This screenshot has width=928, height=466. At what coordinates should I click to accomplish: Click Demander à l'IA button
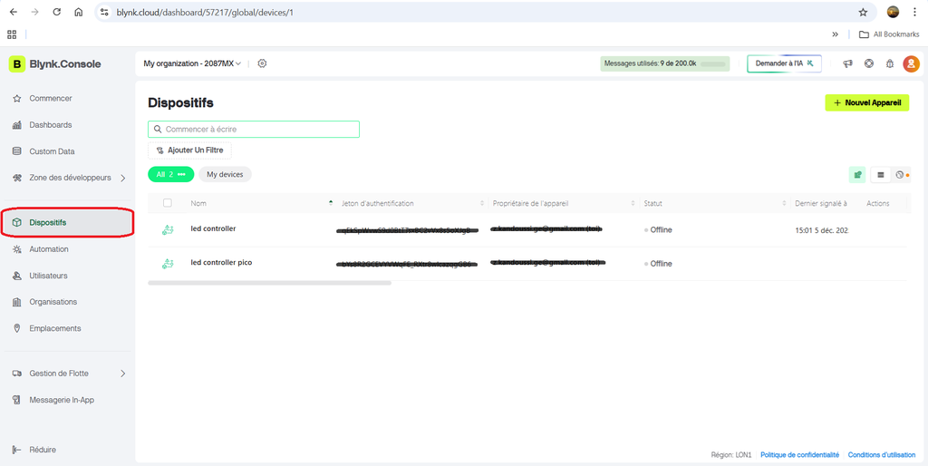click(x=784, y=63)
